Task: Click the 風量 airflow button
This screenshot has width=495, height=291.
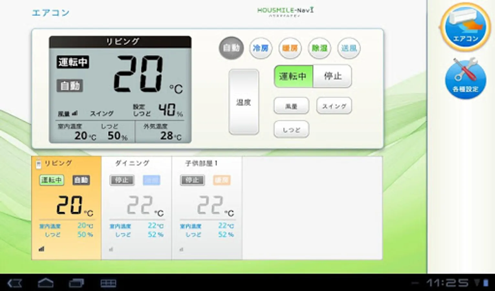Action: pos(291,106)
